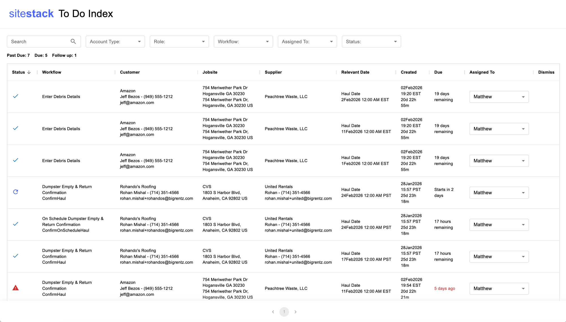566x322 pixels.
Task: Change assignee Matthew on the first row
Action: [x=499, y=97]
